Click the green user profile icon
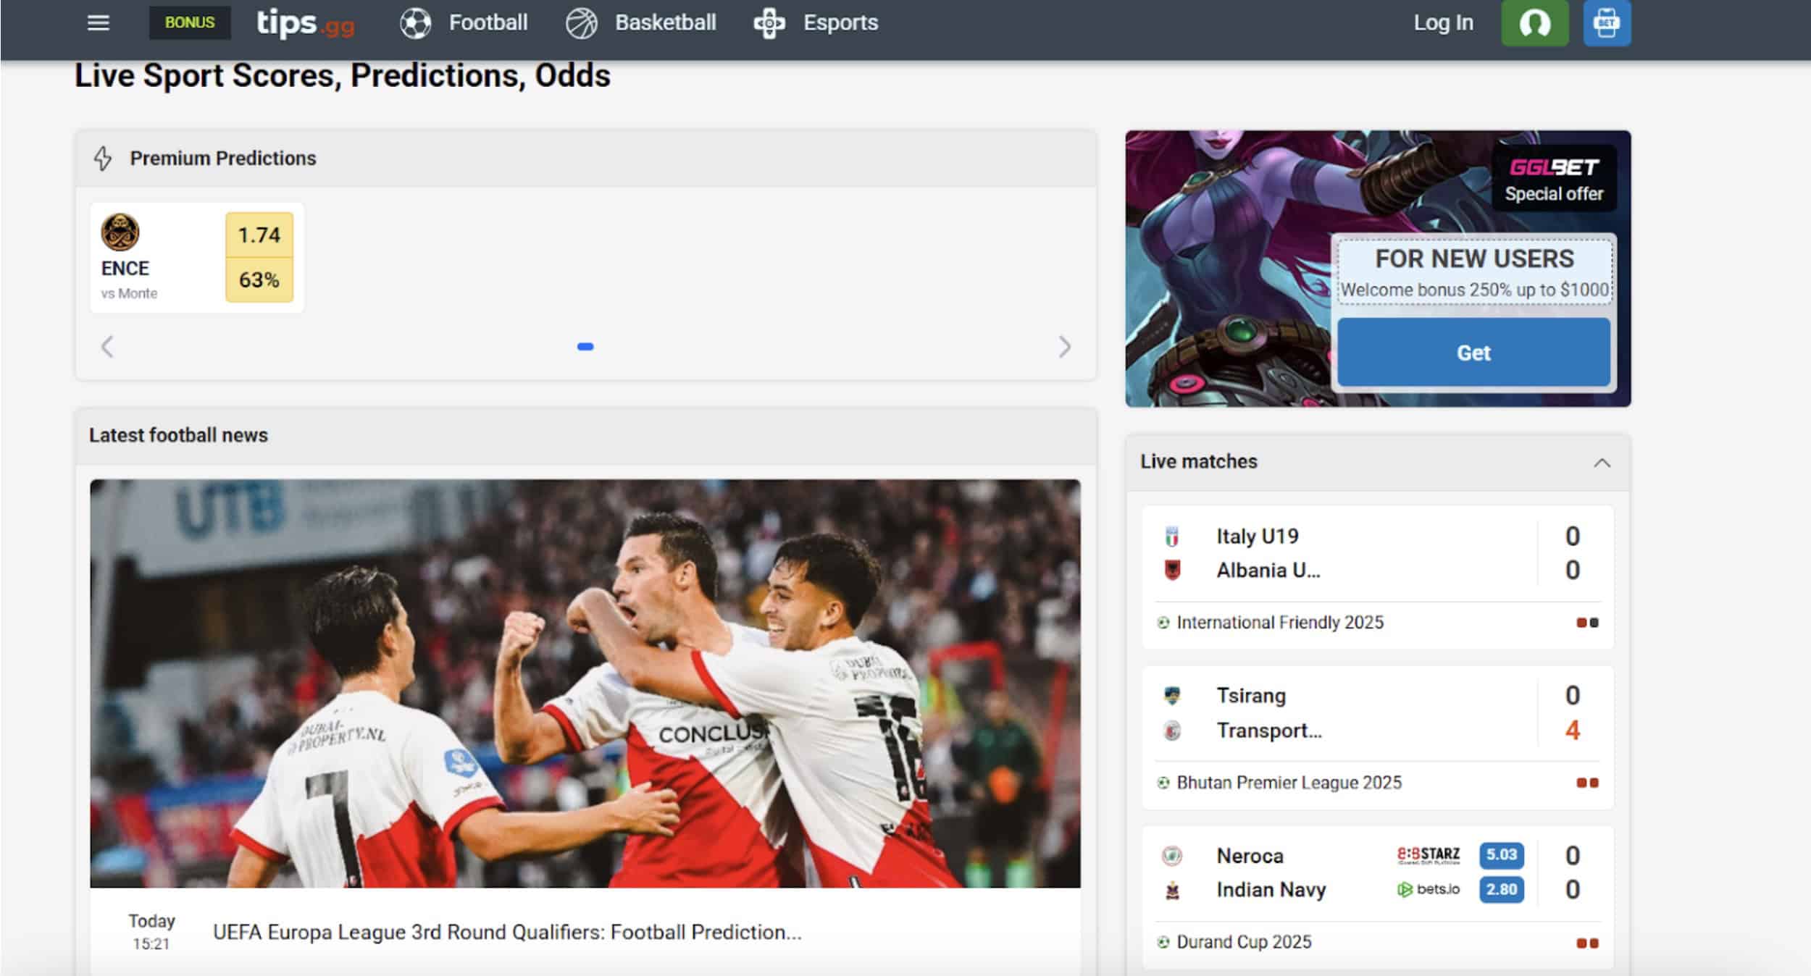 tap(1534, 23)
